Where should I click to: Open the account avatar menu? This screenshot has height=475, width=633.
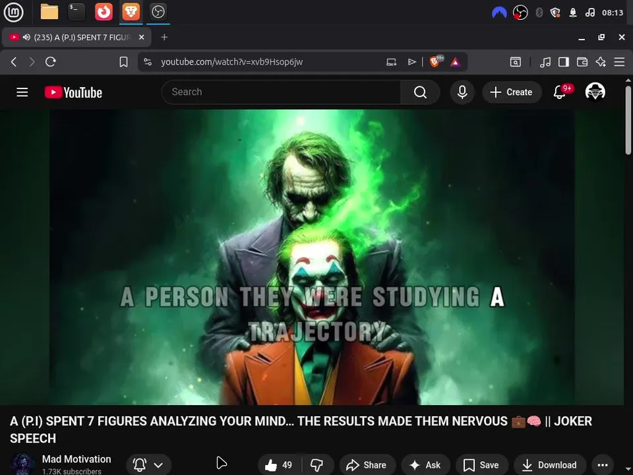click(x=595, y=92)
